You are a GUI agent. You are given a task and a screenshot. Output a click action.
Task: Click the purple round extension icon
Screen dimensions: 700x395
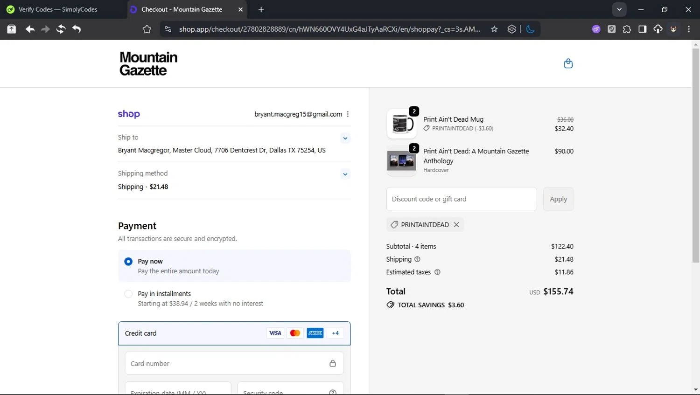click(596, 29)
